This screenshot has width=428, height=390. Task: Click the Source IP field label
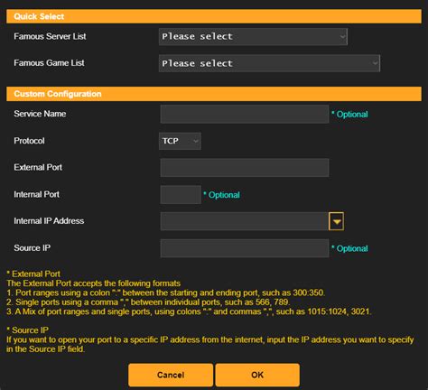[x=33, y=248]
